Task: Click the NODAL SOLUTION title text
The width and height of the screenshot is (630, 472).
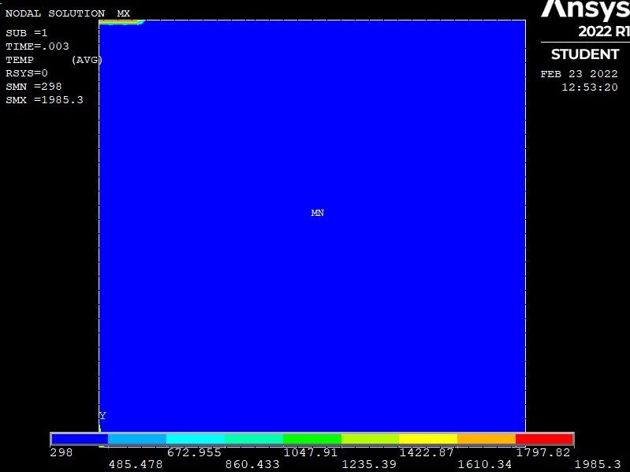Action: 55,13
